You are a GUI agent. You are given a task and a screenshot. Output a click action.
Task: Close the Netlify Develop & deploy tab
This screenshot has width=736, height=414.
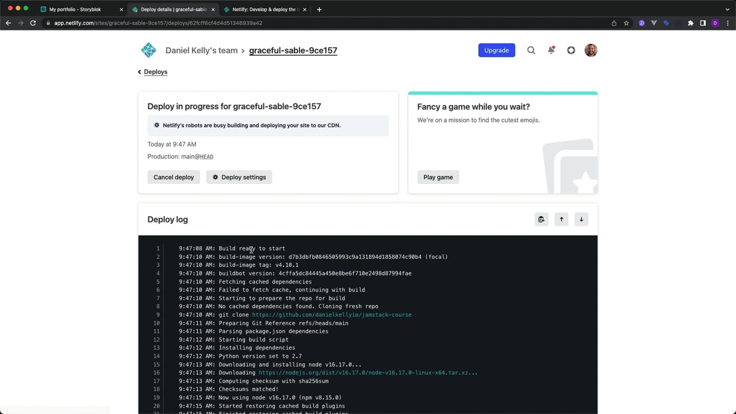point(305,10)
